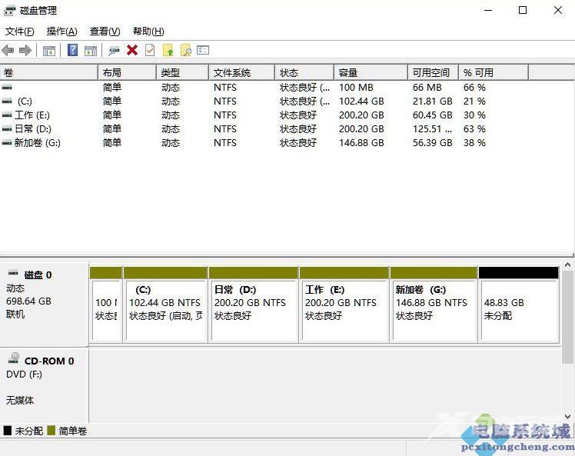Click the properties checkmark document icon
Viewport: 575px width, 456px height.
coord(150,50)
